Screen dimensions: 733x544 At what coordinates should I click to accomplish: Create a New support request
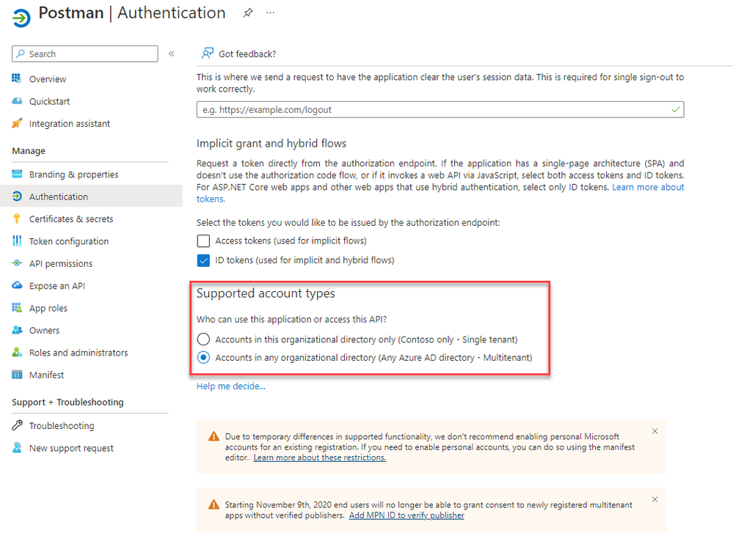click(71, 448)
